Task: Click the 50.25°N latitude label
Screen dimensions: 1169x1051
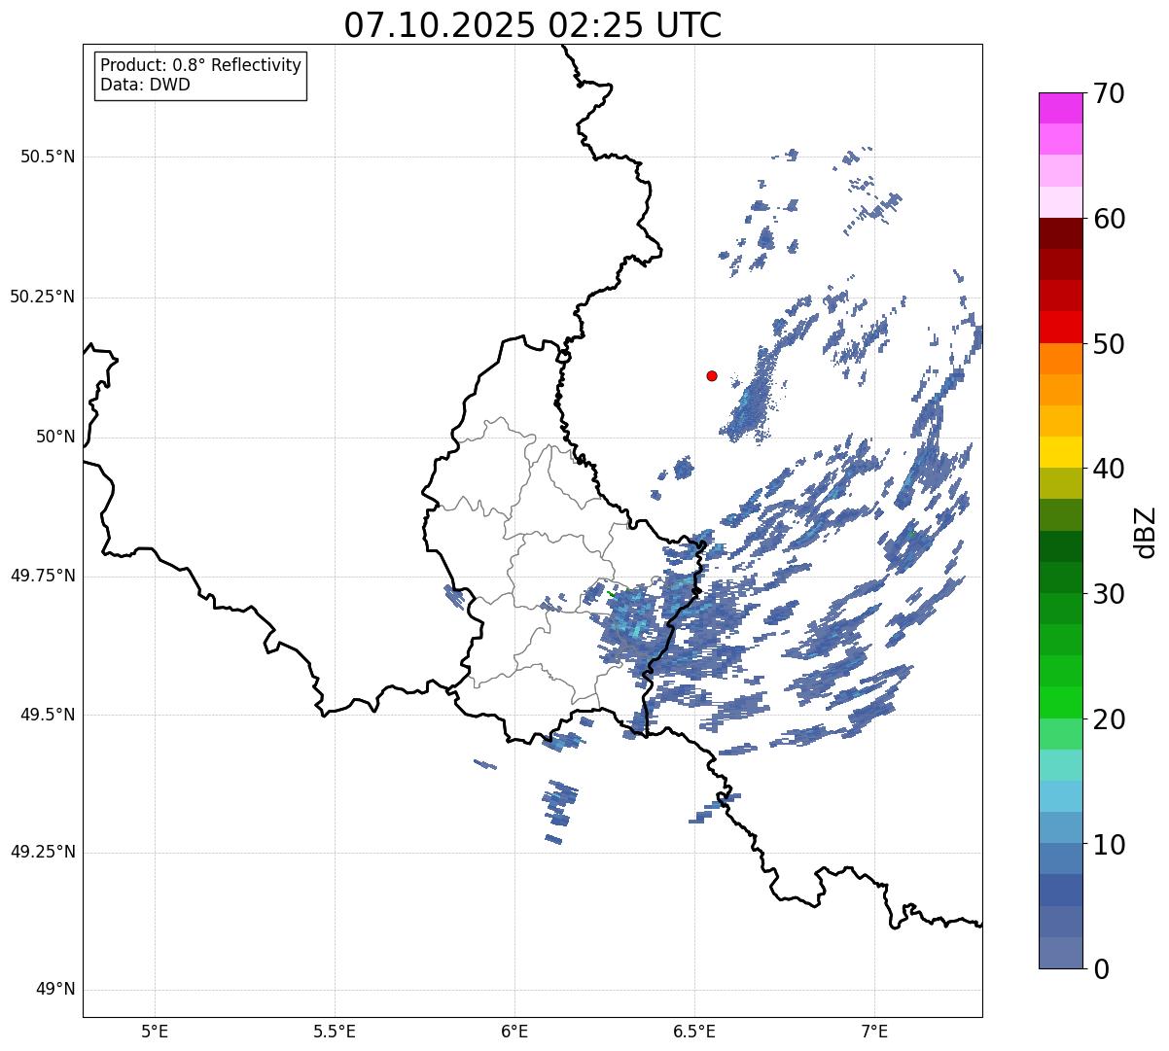Action: [x=43, y=297]
